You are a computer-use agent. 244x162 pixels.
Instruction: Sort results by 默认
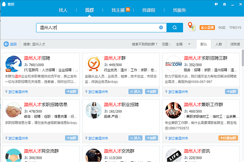pos(204,44)
